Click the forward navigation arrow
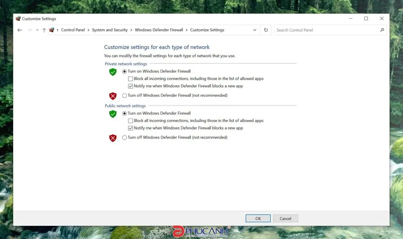This screenshot has height=239, width=403. 30,30
